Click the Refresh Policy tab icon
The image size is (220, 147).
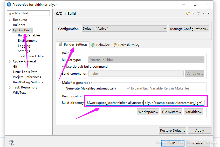pyautogui.click(x=115, y=45)
